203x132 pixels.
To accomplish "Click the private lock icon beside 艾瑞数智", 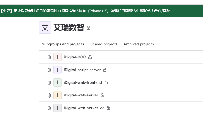I will 88,28.
